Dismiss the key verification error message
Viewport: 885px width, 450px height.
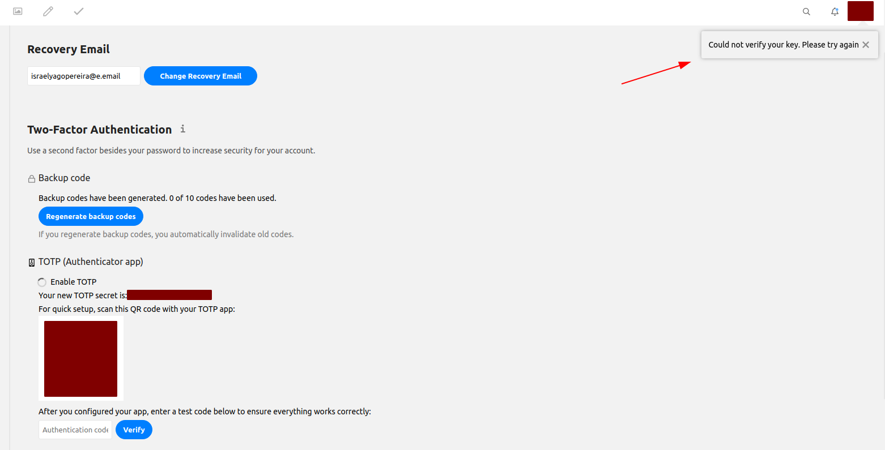click(x=866, y=44)
